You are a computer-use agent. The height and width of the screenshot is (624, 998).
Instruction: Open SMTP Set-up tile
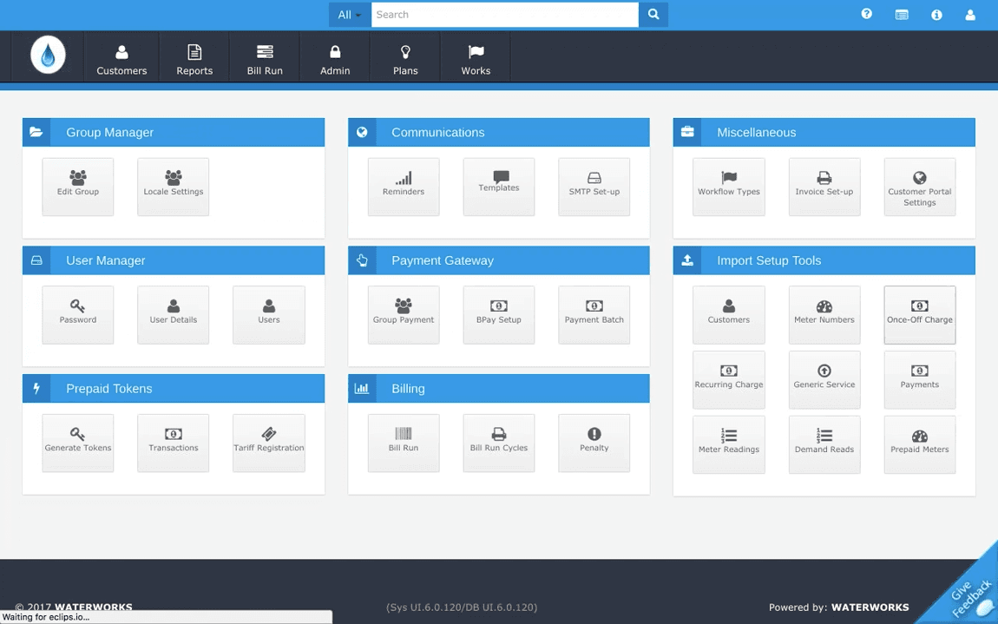pyautogui.click(x=594, y=187)
